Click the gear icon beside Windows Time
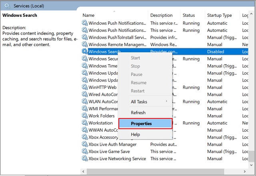 coord(84,66)
